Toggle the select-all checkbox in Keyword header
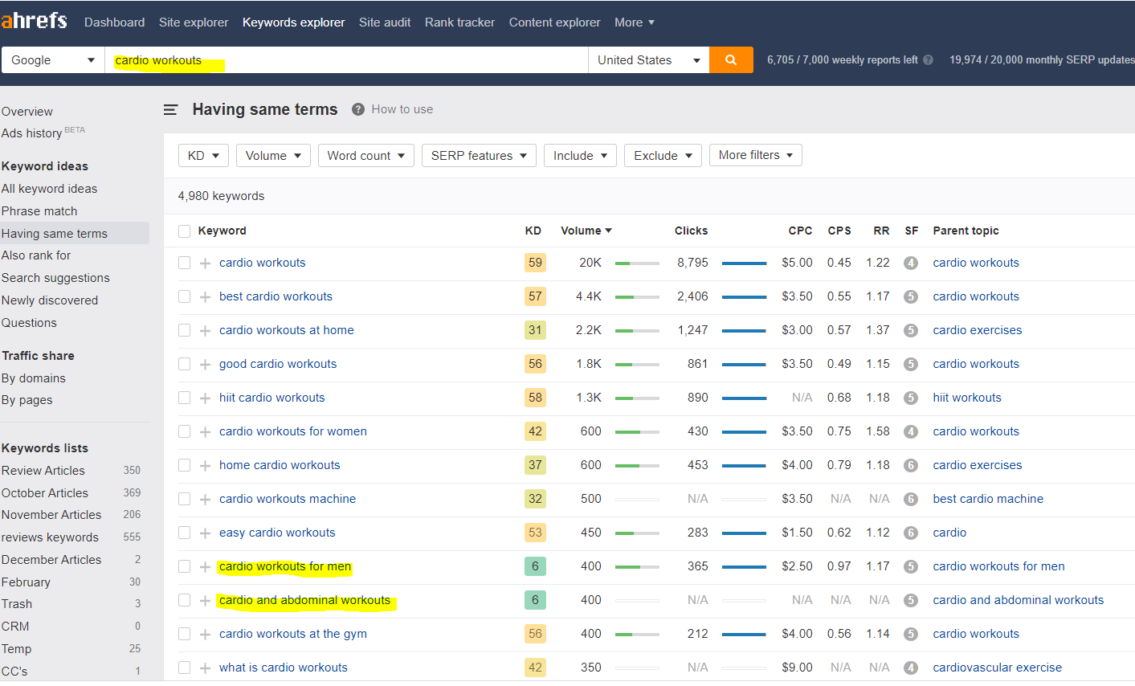Viewport: 1135px width, 686px height. 185,231
